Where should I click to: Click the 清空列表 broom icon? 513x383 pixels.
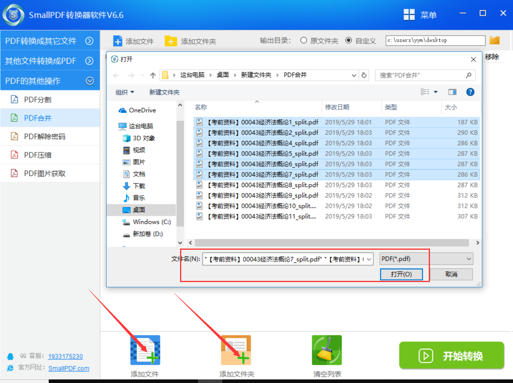[x=327, y=350]
